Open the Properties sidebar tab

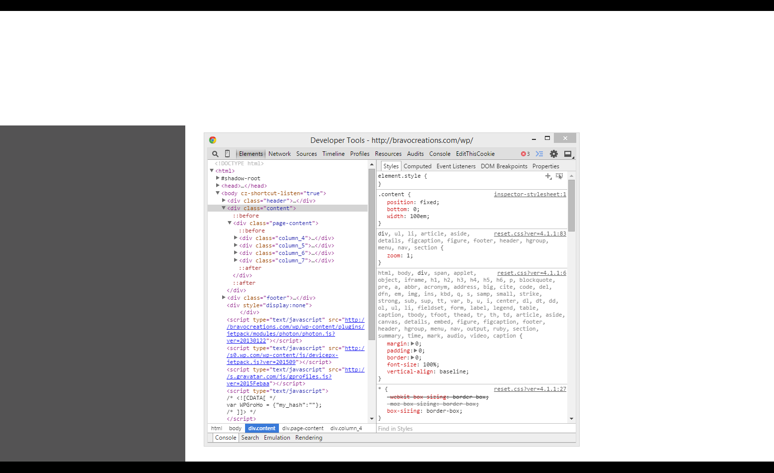(x=545, y=166)
